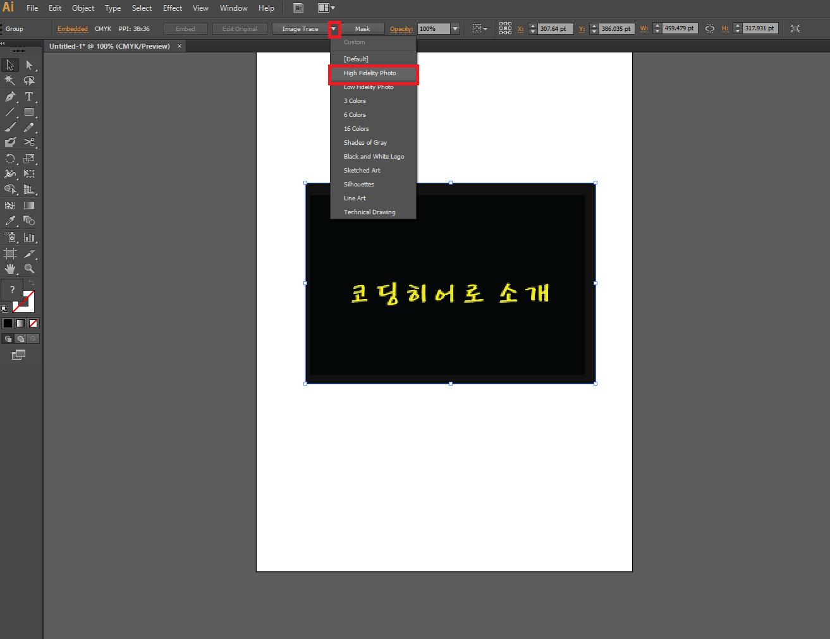Screen dimensions: 830x639
Task: Select the Shape Builder tool
Action: [10, 189]
